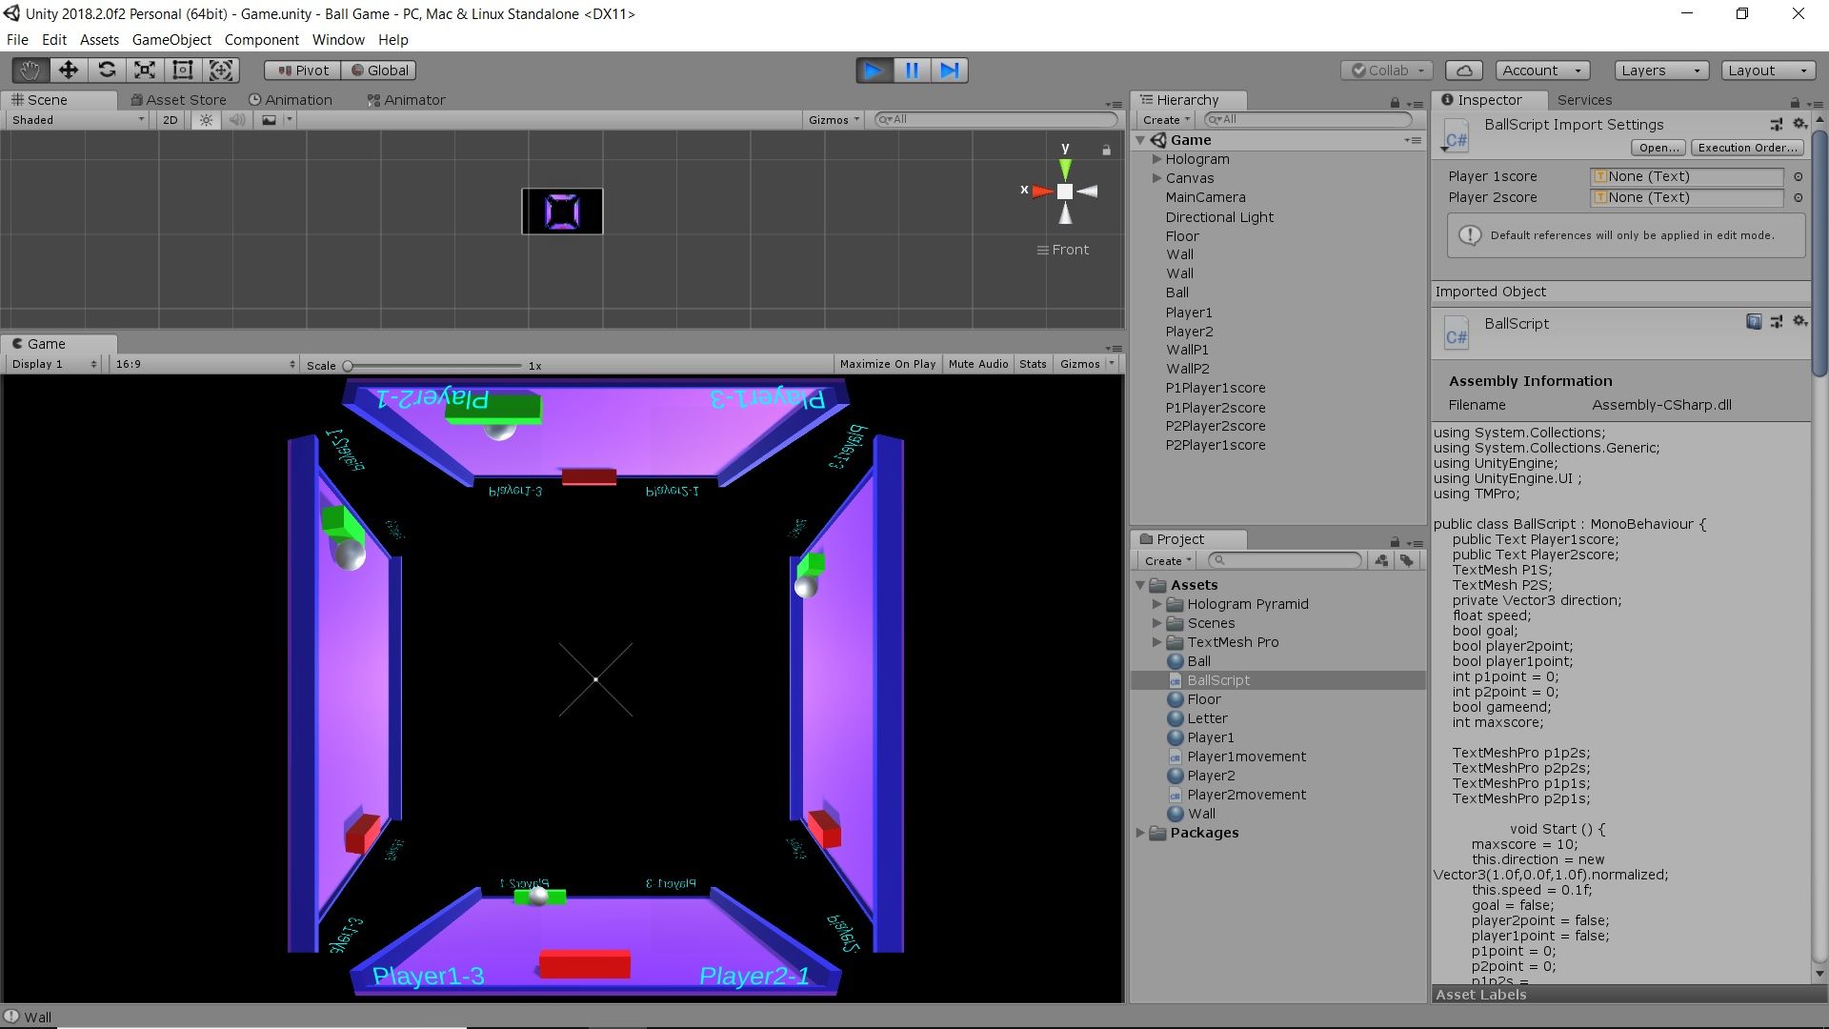Mute audio in the Game view
Image resolution: width=1829 pixels, height=1029 pixels.
(x=977, y=363)
